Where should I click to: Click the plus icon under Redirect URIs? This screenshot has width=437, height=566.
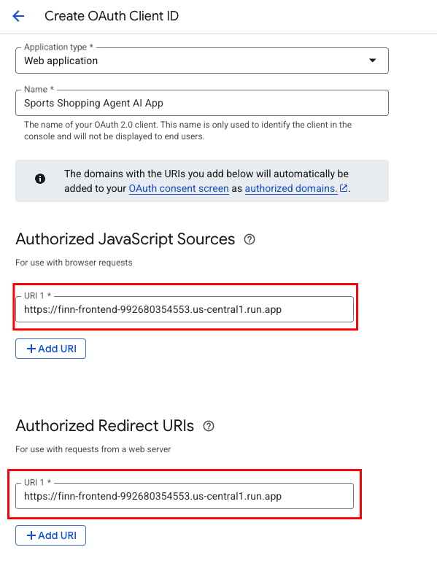(x=31, y=535)
